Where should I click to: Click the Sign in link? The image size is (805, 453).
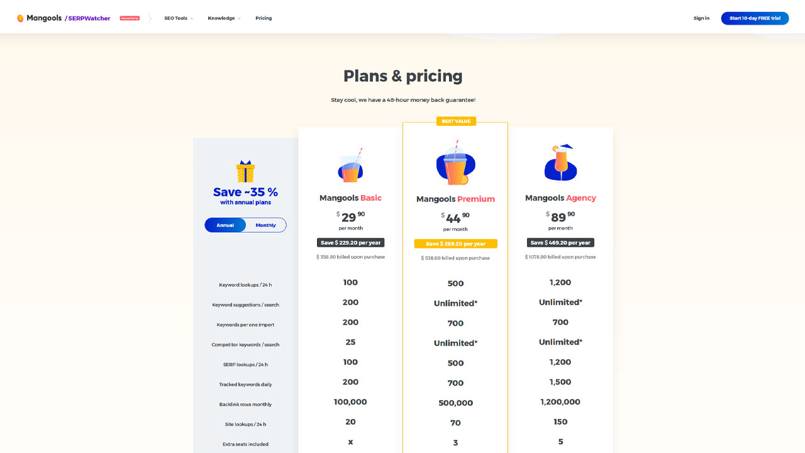coord(701,18)
